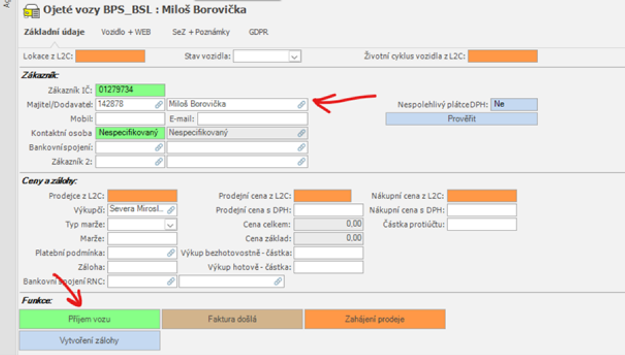
Task: Switch to the Vozidlo + WEB tab
Action: 126,31
